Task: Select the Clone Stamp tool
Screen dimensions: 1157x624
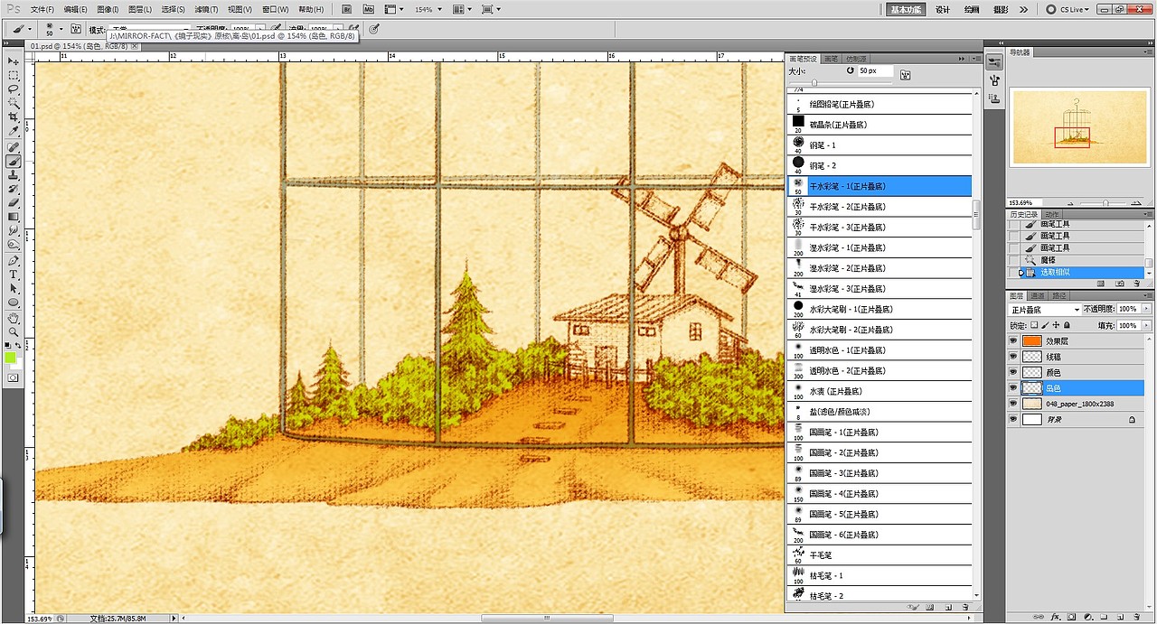Action: coord(14,175)
